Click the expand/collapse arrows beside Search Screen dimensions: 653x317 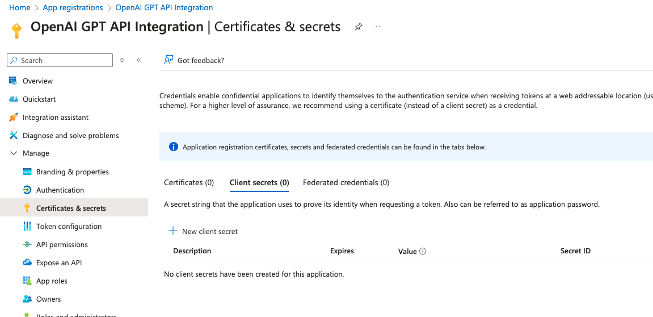(122, 60)
